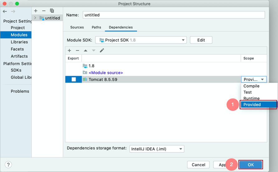Switch to the Paths tab

click(x=96, y=27)
